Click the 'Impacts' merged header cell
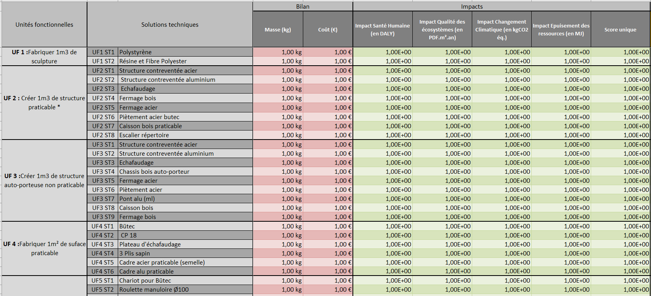The width and height of the screenshot is (651, 296). pyautogui.click(x=471, y=7)
